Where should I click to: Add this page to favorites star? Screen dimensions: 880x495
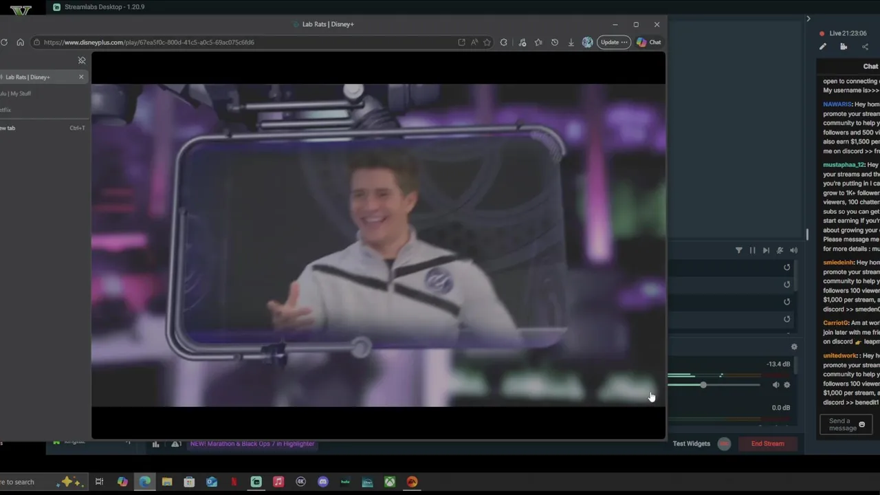(487, 42)
